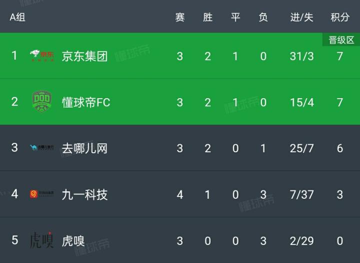360x263 pixels.
Task: Select rank number 5 in standings
Action: coord(14,240)
